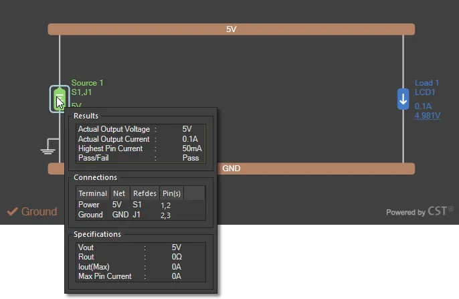Click the Rout 0Ω specification value
Screen dimensions: 459x299
[177, 257]
